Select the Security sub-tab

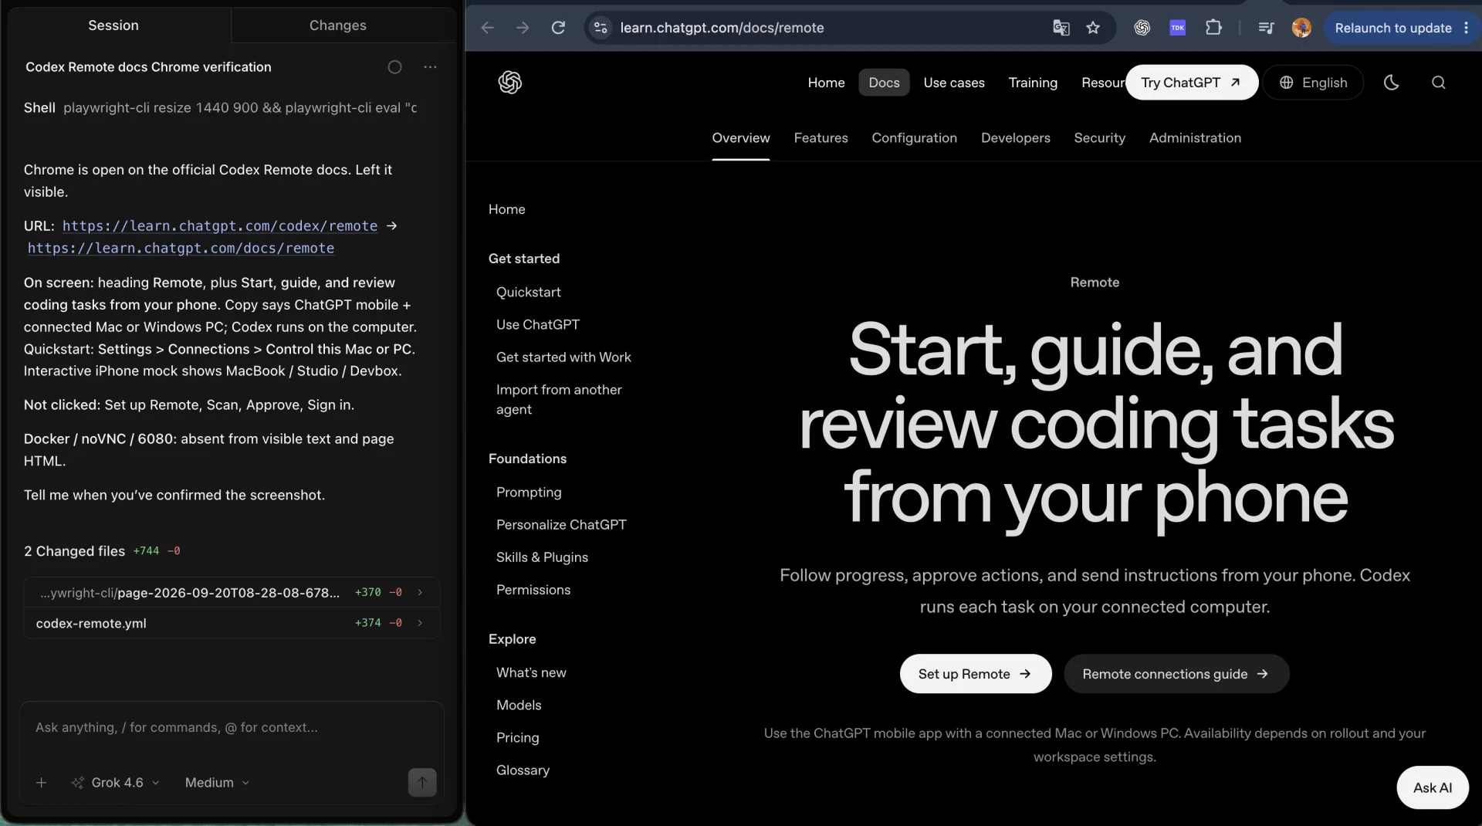coord(1099,138)
